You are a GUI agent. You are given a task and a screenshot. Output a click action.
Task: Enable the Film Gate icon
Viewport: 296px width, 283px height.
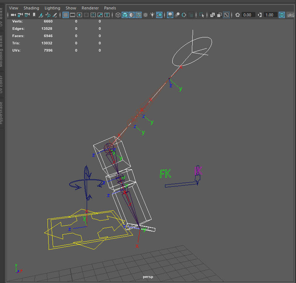(x=73, y=15)
